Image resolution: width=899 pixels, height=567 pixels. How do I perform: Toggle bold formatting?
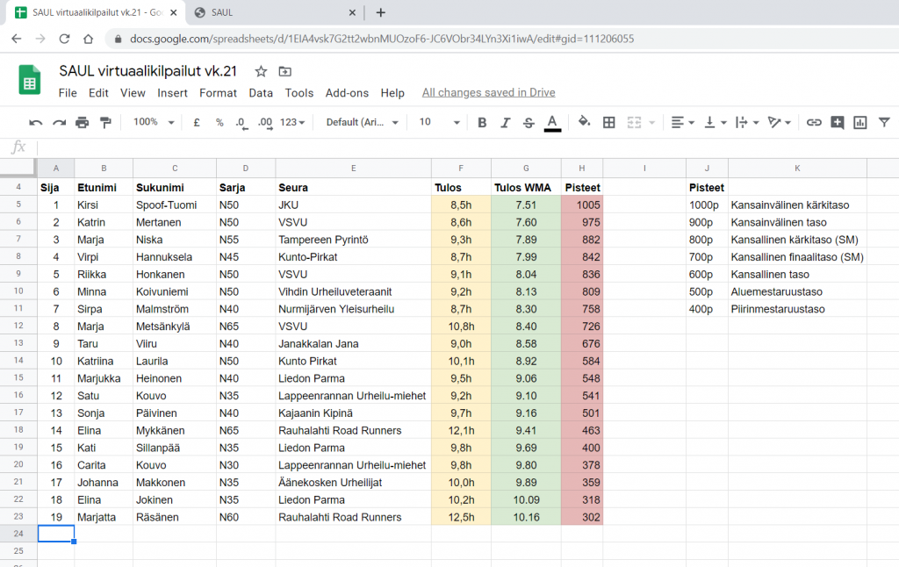click(x=482, y=123)
